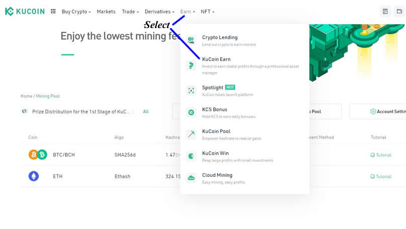406x229 pixels.
Task: Click the KuCoin logo
Action: coord(25,12)
